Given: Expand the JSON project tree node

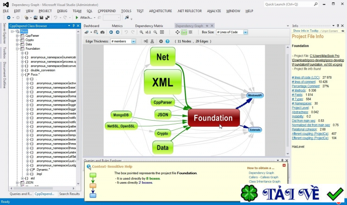Looking at the screenshot, I should pos(17,183).
